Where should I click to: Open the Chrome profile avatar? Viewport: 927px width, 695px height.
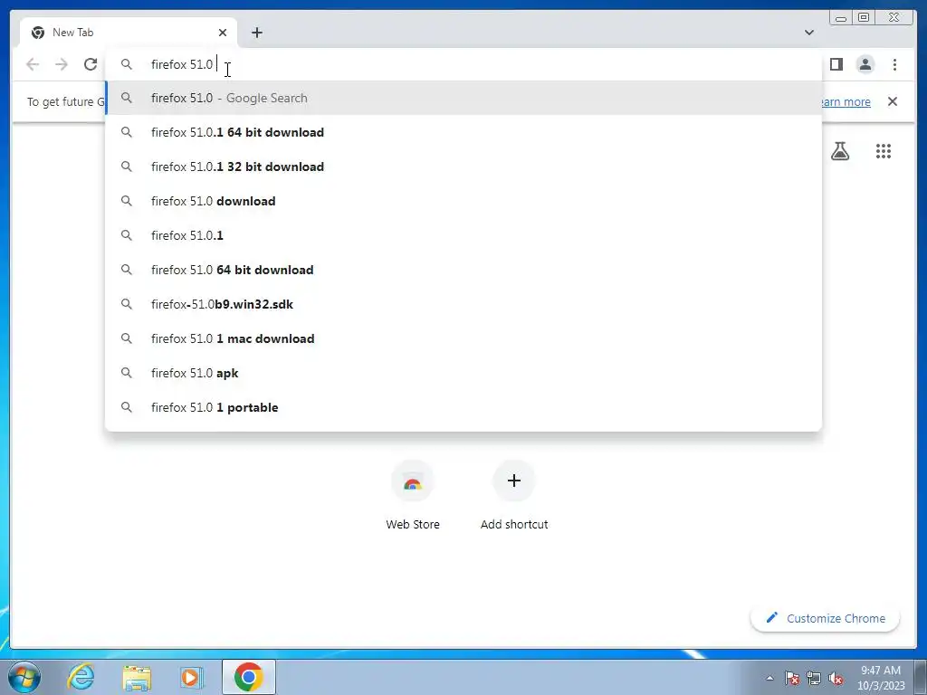865,64
